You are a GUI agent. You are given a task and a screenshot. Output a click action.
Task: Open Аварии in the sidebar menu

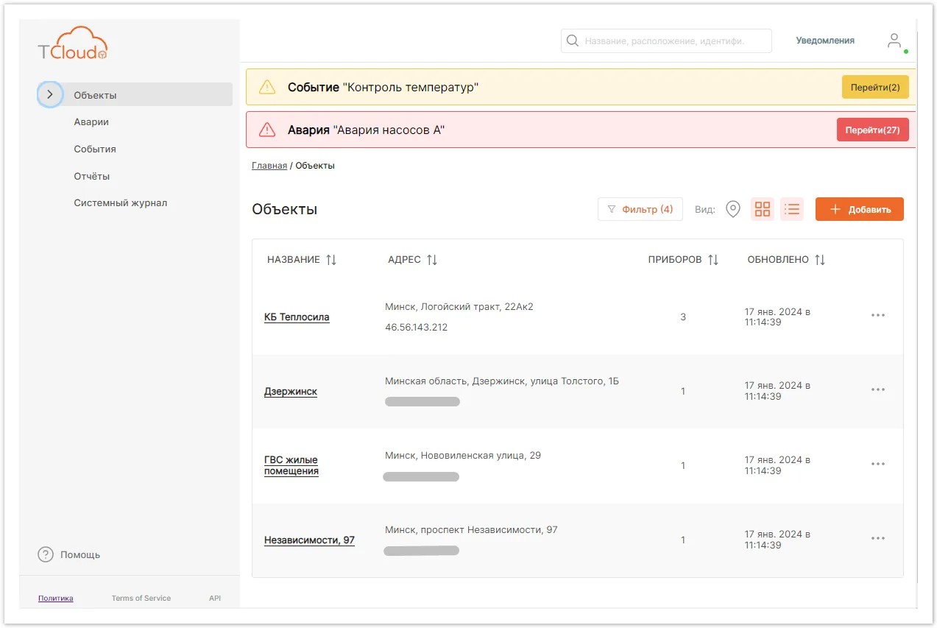[x=91, y=122]
